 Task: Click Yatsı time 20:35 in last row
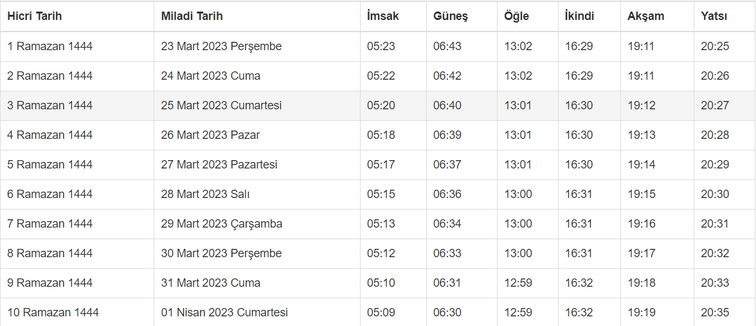[x=715, y=312]
